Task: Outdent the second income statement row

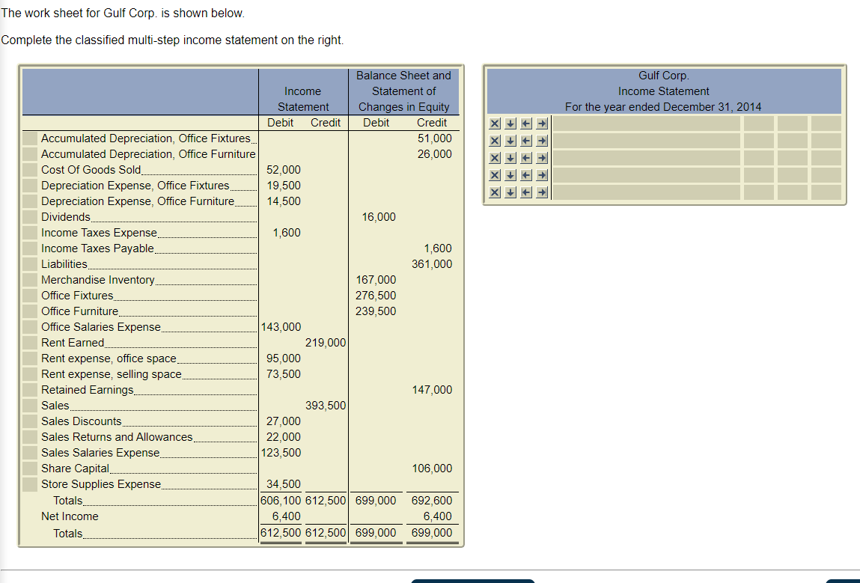Action: pos(526,140)
